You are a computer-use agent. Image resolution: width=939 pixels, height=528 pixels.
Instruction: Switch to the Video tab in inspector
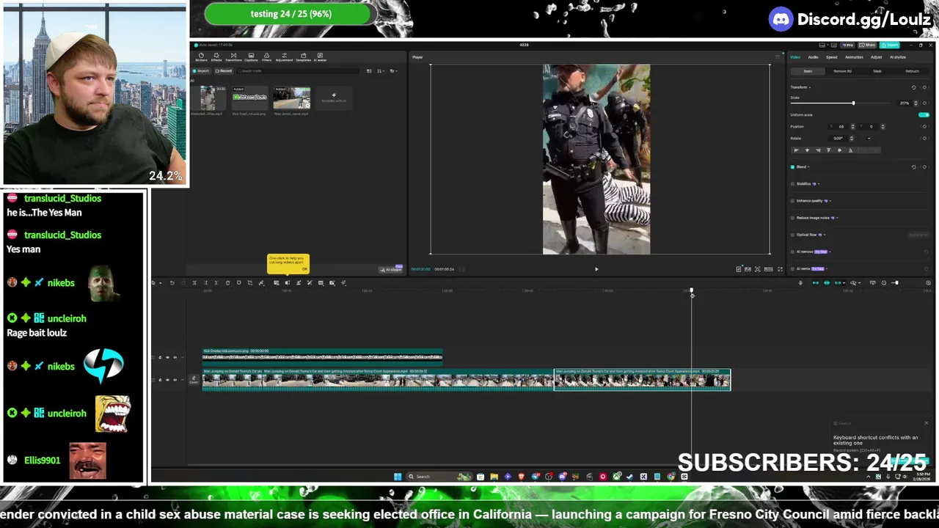[795, 57]
